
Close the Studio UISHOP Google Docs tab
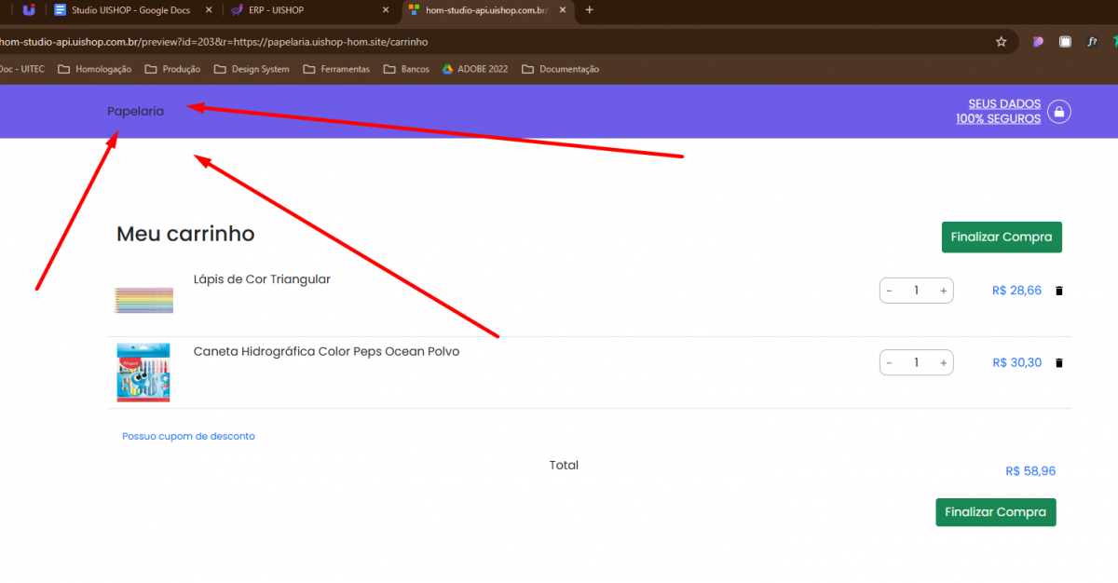(207, 10)
